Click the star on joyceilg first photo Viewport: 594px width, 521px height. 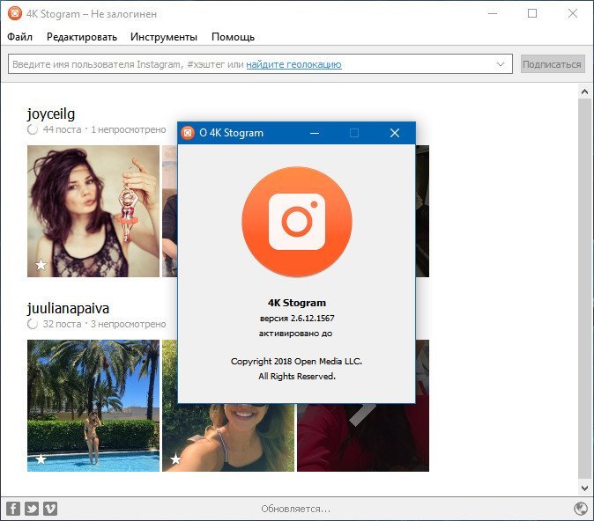[41, 265]
